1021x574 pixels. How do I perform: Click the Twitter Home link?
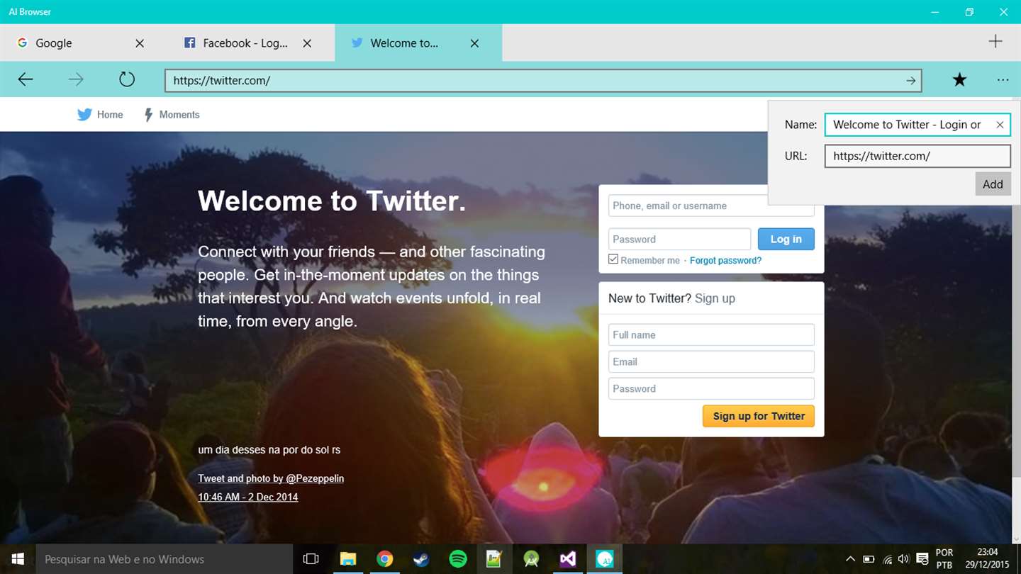pyautogui.click(x=100, y=115)
